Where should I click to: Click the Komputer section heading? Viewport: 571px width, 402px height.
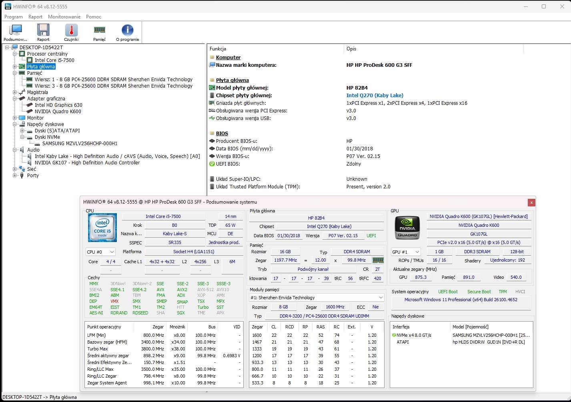click(x=228, y=57)
